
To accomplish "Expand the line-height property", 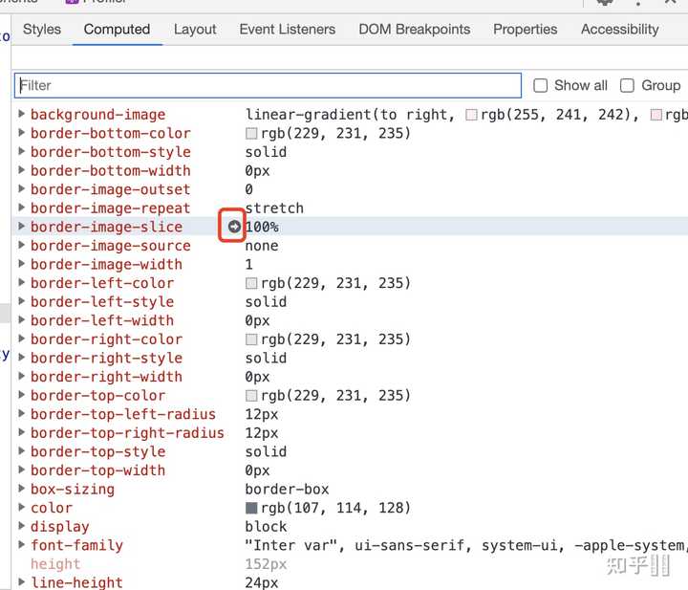I will coord(21,582).
